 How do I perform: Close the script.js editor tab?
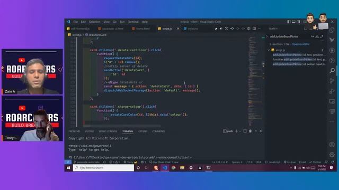tap(178, 28)
